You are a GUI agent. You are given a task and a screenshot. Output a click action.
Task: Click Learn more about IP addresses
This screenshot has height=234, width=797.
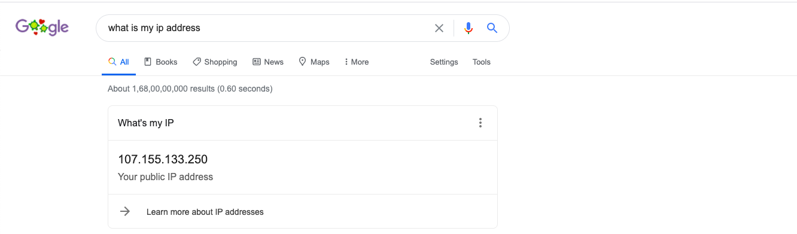[205, 212]
